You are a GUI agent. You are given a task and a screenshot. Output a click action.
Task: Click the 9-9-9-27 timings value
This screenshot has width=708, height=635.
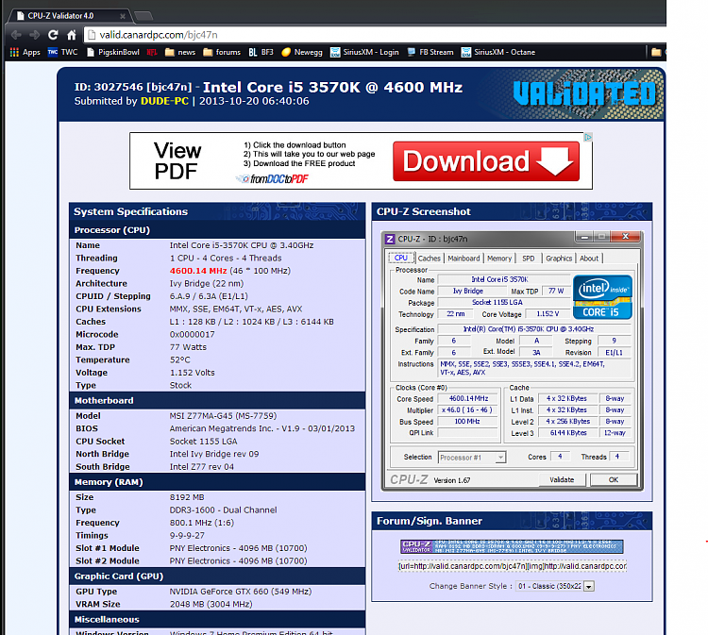[187, 535]
